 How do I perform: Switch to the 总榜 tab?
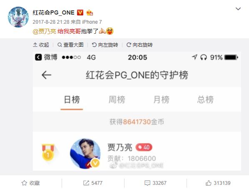(x=206, y=100)
